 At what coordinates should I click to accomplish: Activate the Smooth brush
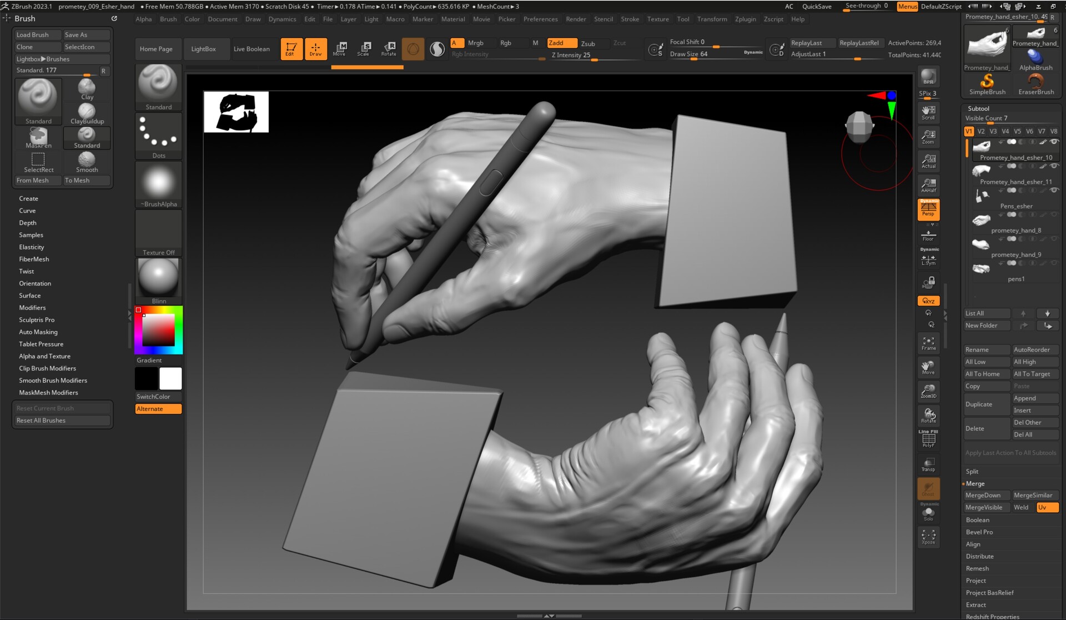87,161
